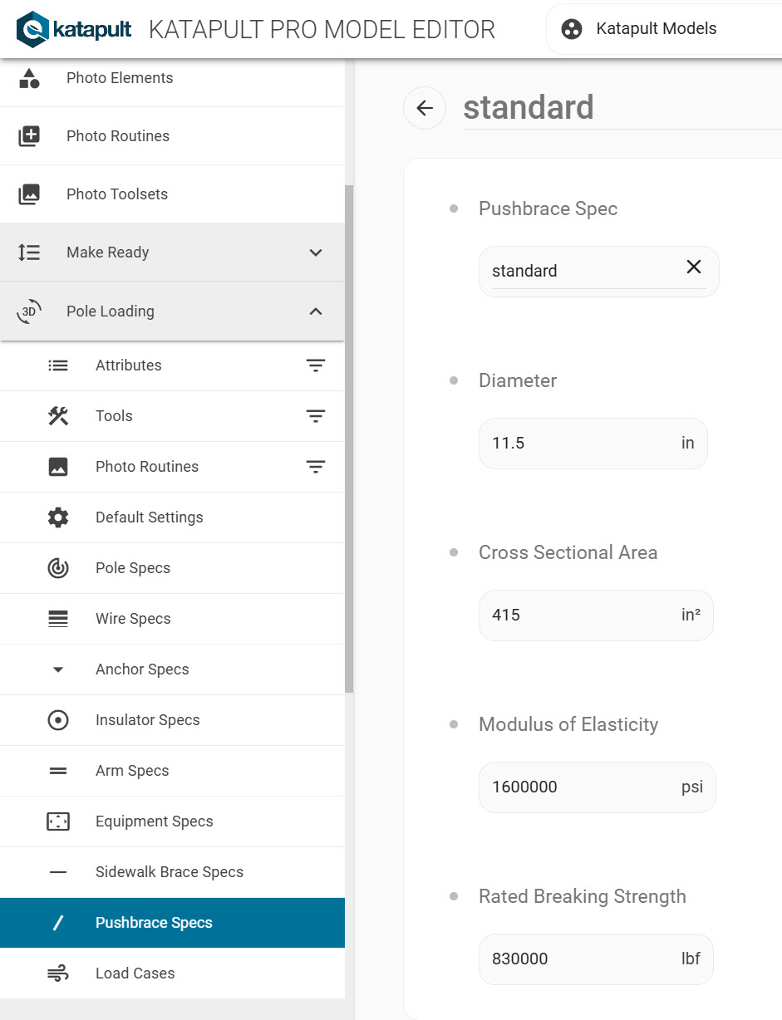Open the Katapult Models selector
The height and width of the screenshot is (1020, 782).
pyautogui.click(x=657, y=29)
